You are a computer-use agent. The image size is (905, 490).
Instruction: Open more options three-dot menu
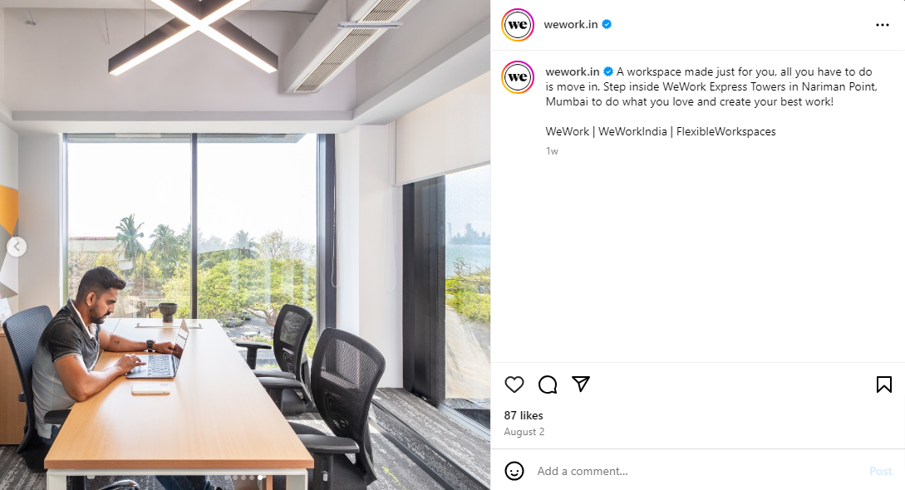pos(882,25)
